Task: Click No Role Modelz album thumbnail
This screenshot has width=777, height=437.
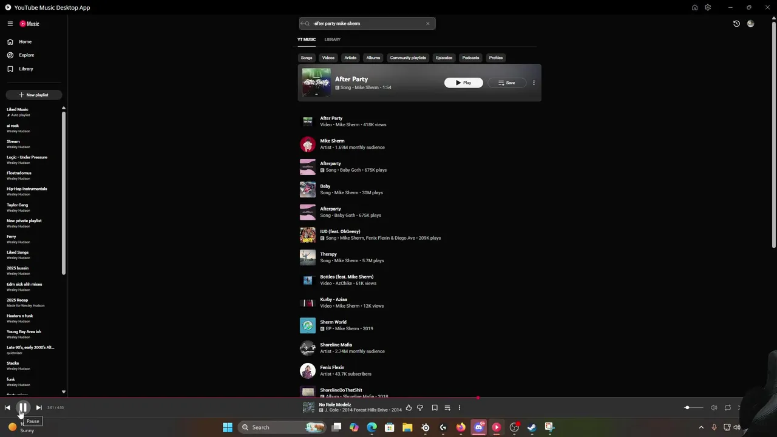Action: pyautogui.click(x=308, y=408)
